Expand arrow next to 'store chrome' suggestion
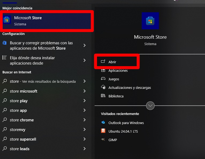The width and height of the screenshot is (205, 159). point(84,120)
